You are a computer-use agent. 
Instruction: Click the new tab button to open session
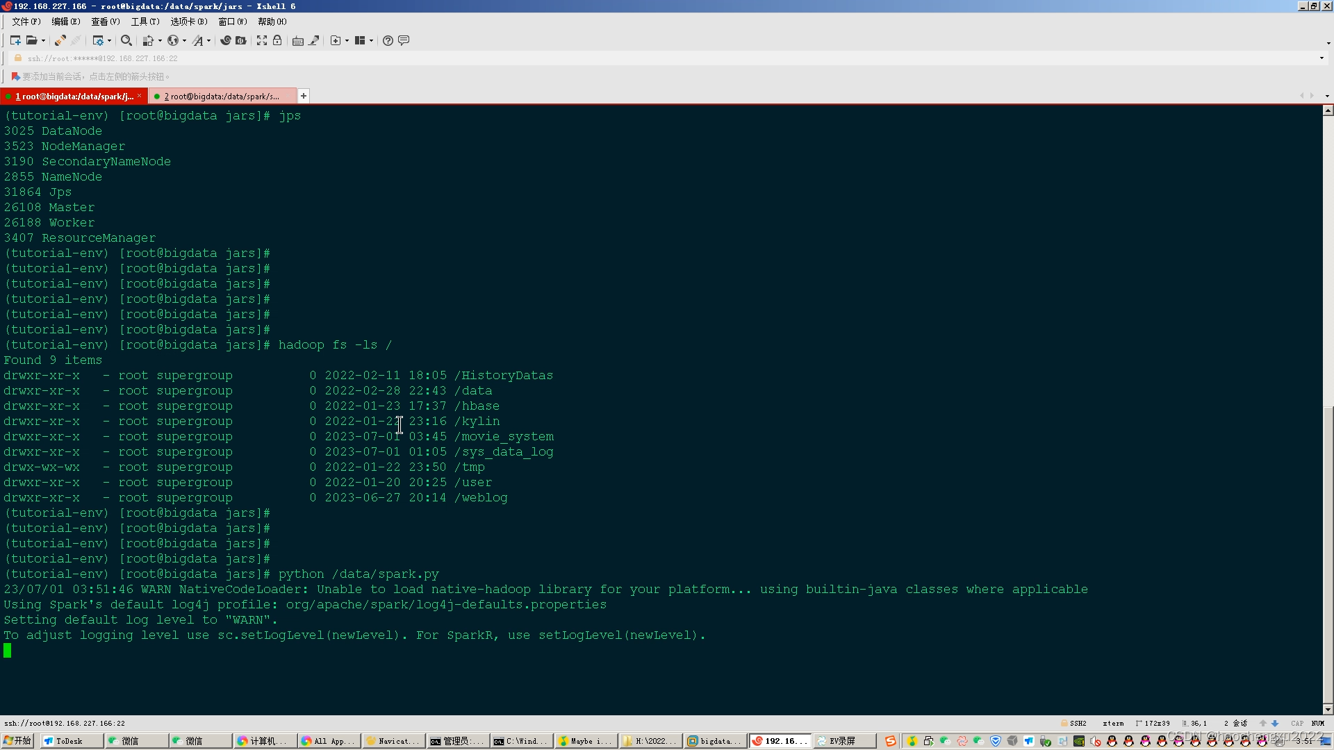(x=302, y=95)
